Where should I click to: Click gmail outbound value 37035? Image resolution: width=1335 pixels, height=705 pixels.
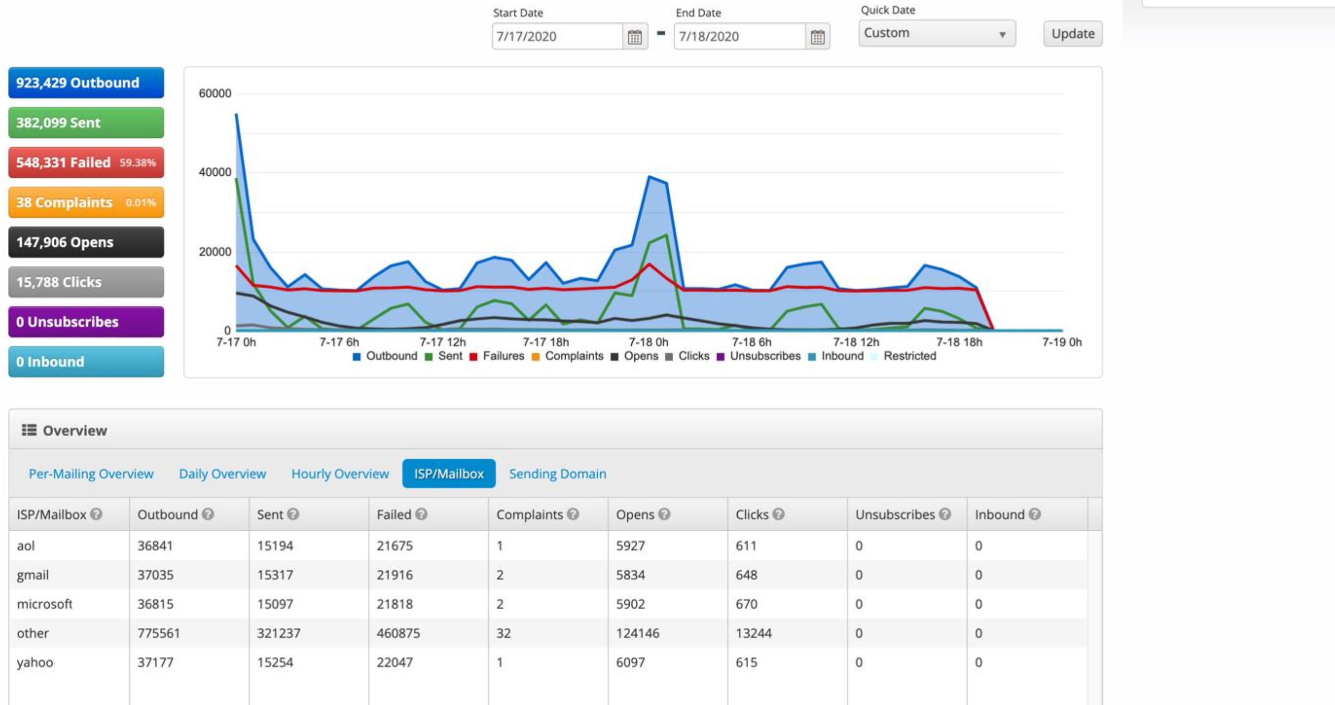point(155,575)
